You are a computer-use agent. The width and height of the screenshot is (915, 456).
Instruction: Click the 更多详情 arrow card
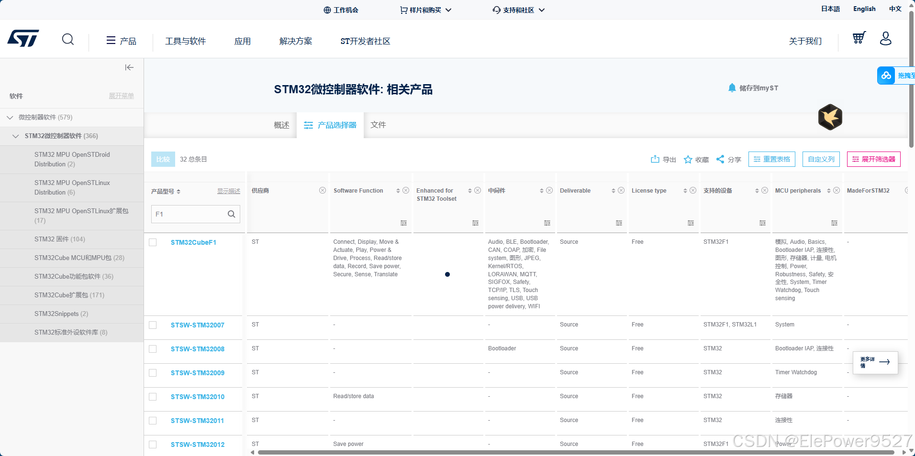[x=875, y=362]
